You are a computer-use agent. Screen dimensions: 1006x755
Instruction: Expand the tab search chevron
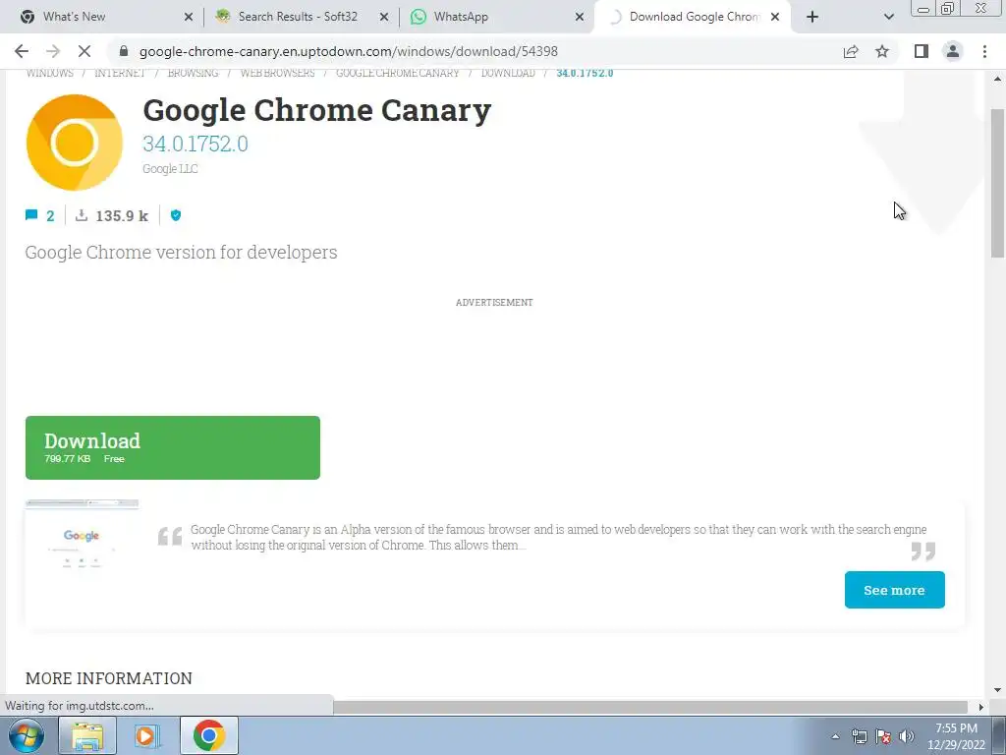(x=888, y=17)
